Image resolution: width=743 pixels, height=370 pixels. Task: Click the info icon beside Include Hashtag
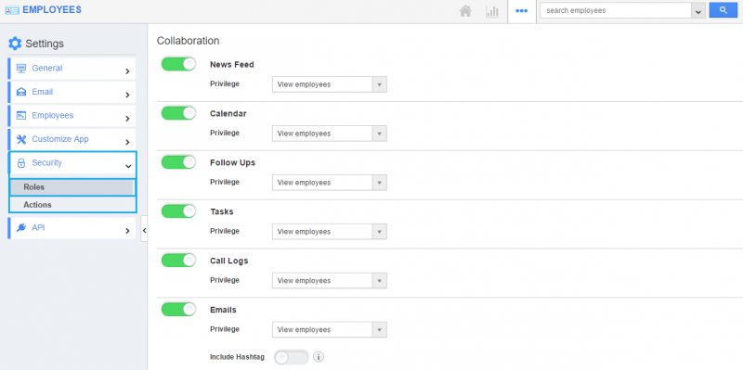tap(319, 357)
